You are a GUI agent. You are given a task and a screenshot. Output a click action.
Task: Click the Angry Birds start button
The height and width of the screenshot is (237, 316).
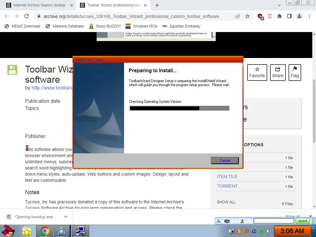[x=8, y=231]
